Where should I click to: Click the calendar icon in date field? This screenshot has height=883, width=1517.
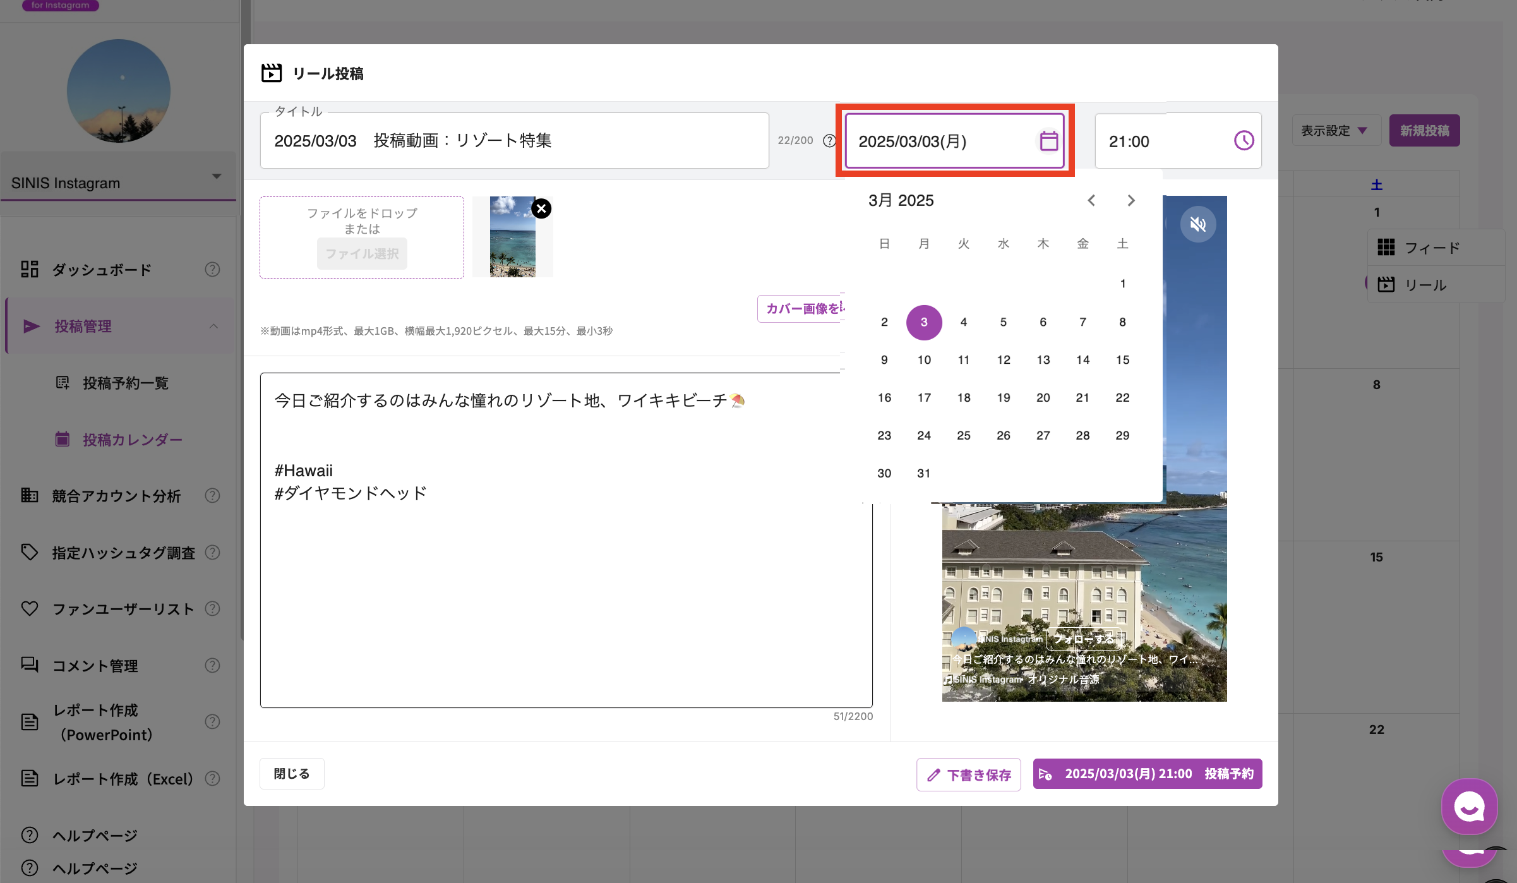1048,141
